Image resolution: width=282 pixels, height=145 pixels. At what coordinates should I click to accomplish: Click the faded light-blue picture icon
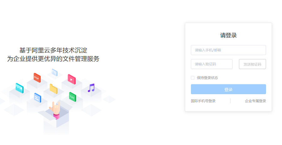55,72
